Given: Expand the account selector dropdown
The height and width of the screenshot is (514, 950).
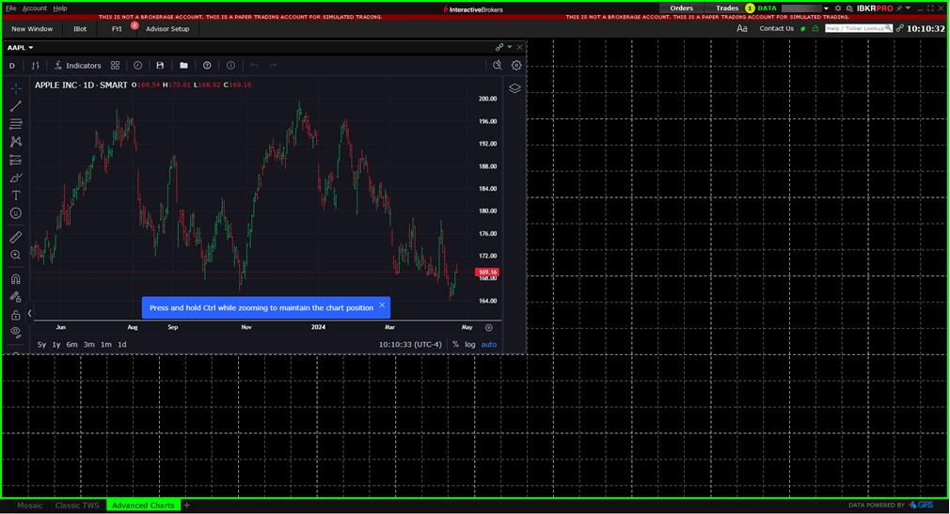Looking at the screenshot, I should coord(826,8).
